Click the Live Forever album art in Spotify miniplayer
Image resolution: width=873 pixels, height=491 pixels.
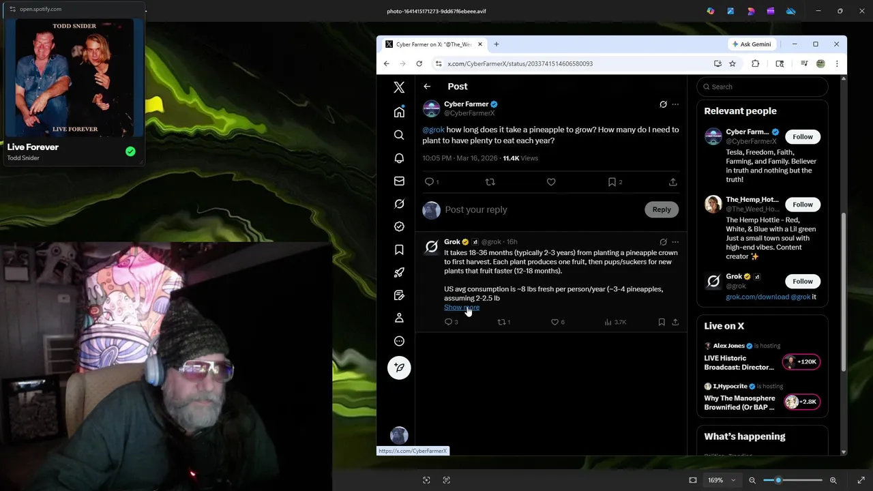(75, 77)
